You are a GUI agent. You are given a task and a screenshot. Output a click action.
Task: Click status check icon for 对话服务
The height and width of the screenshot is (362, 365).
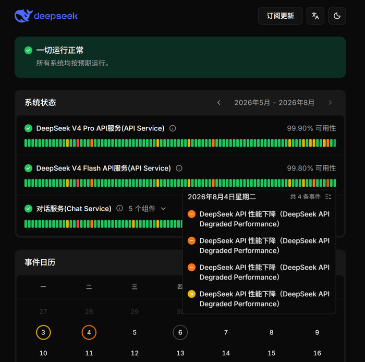(28, 209)
